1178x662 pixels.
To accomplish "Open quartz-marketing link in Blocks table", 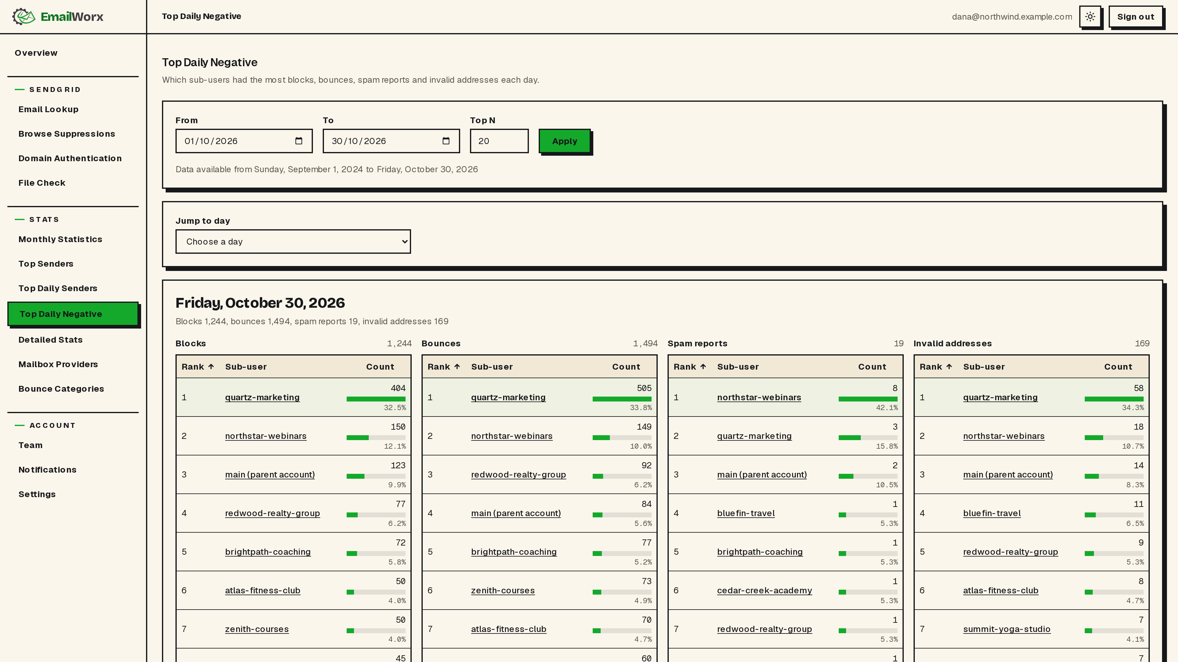I will [263, 398].
